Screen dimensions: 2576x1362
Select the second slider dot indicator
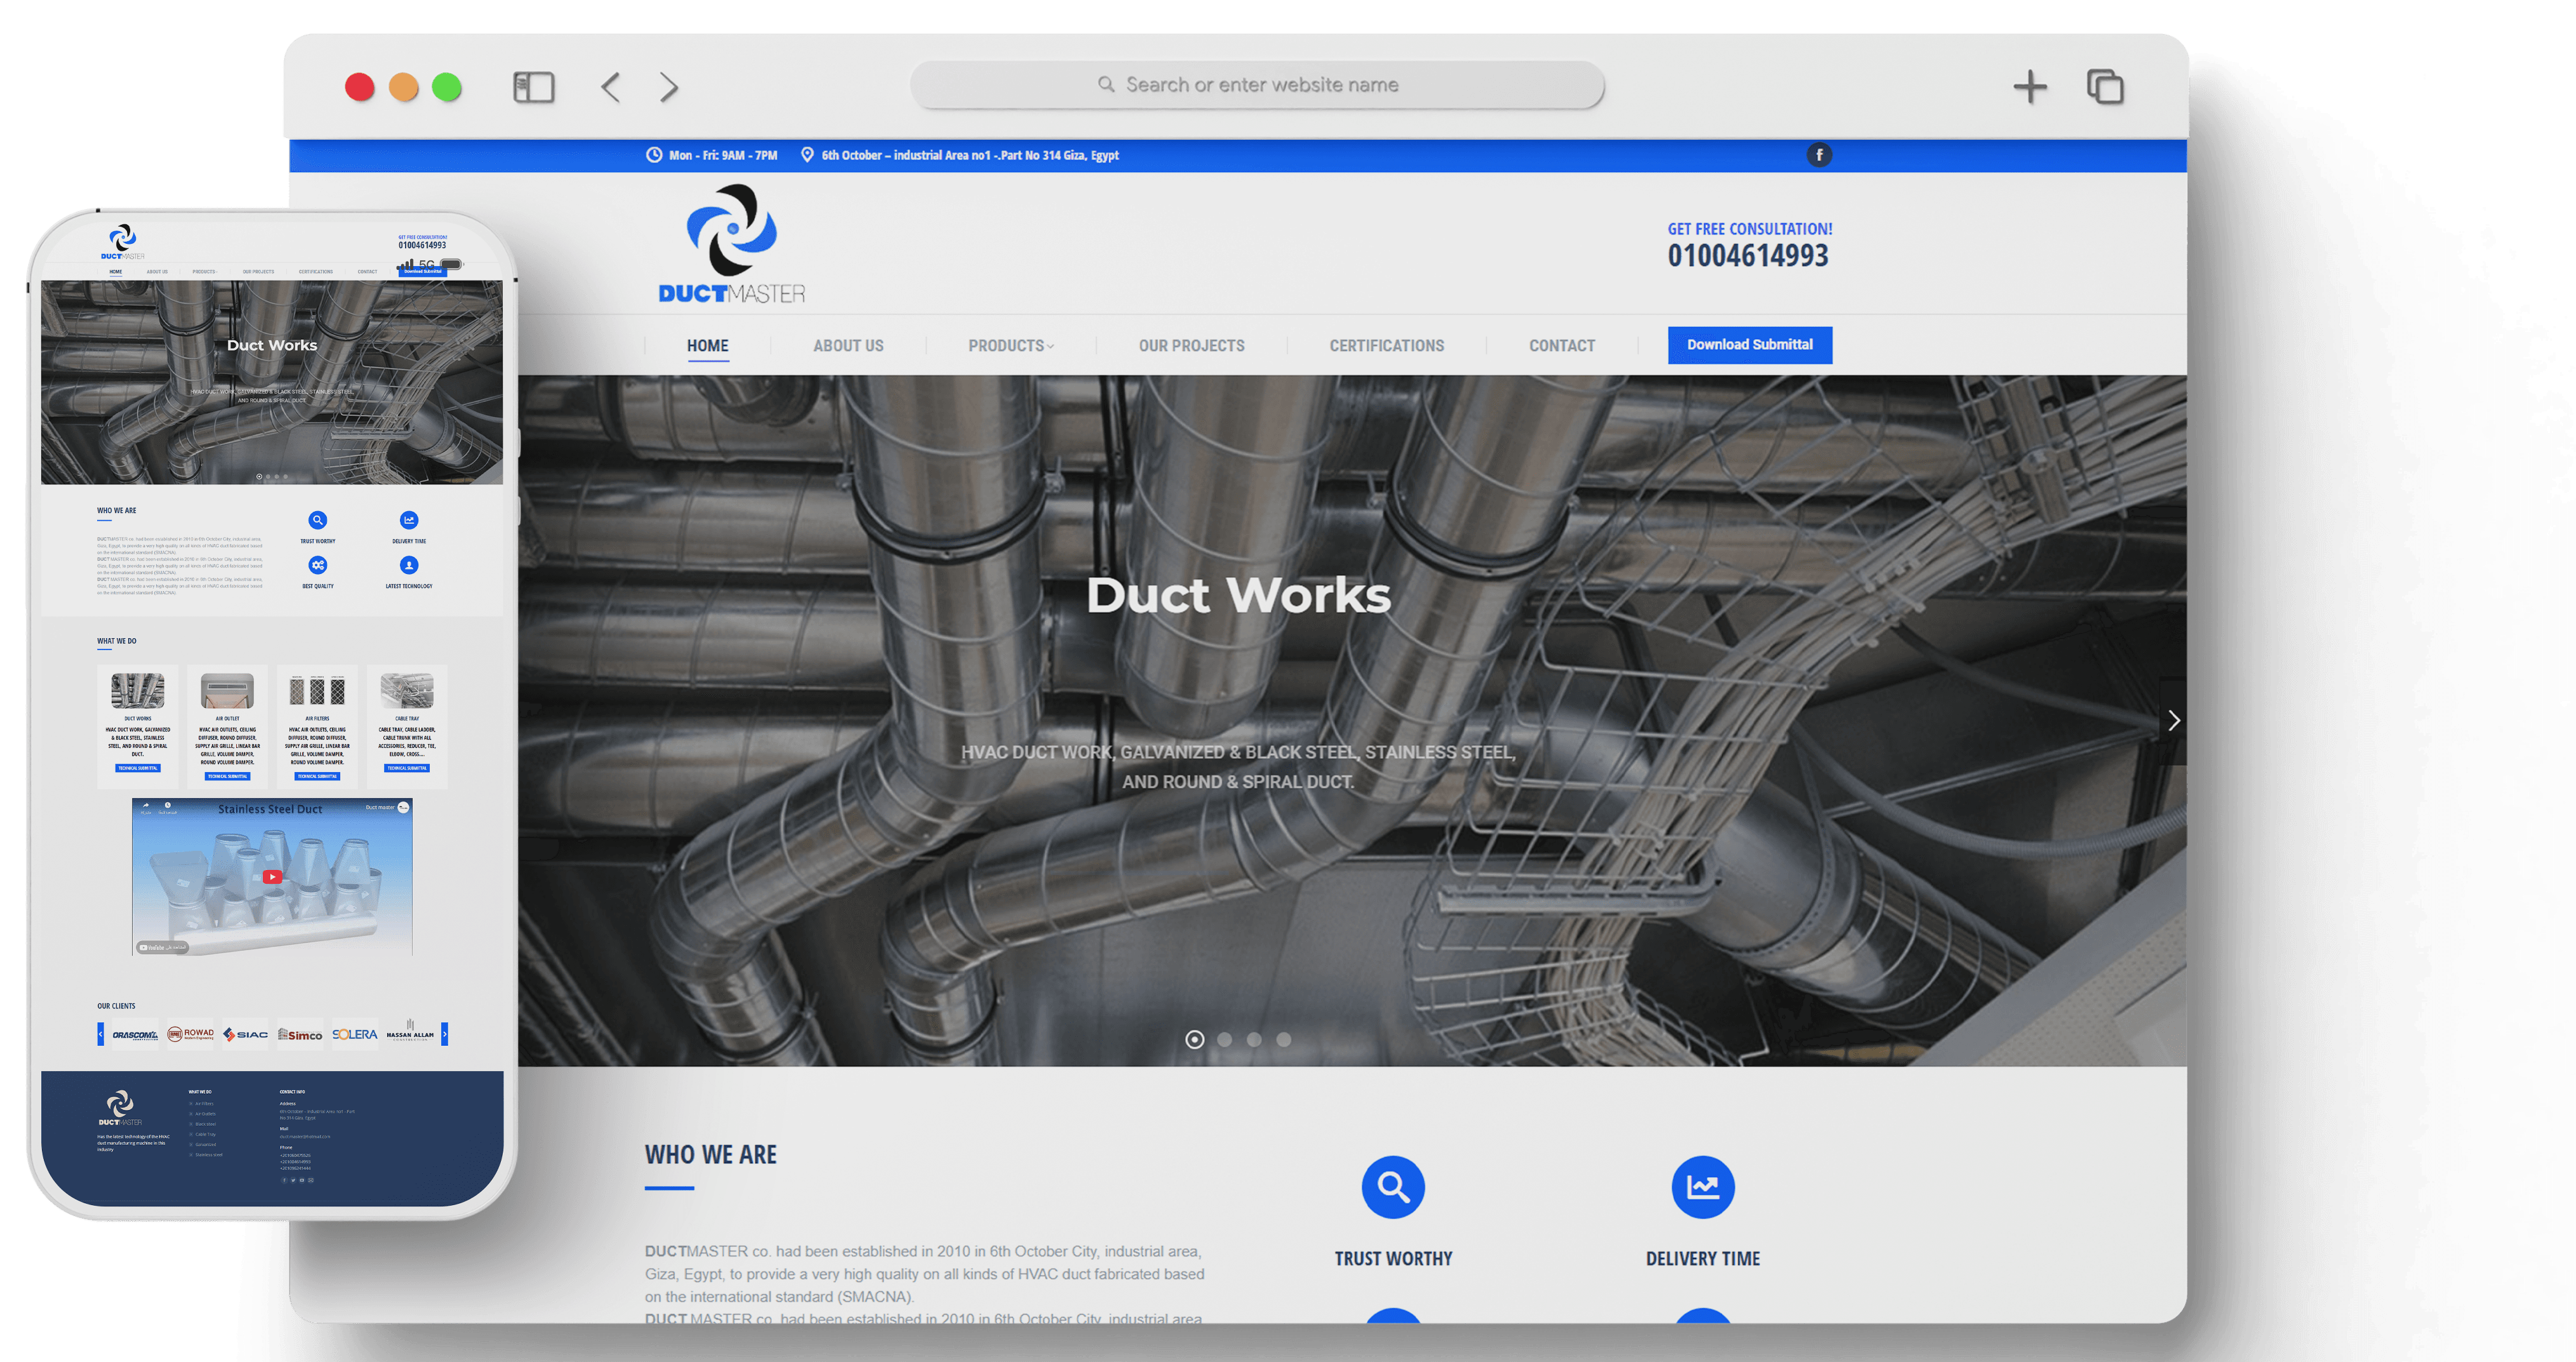coord(1224,1040)
